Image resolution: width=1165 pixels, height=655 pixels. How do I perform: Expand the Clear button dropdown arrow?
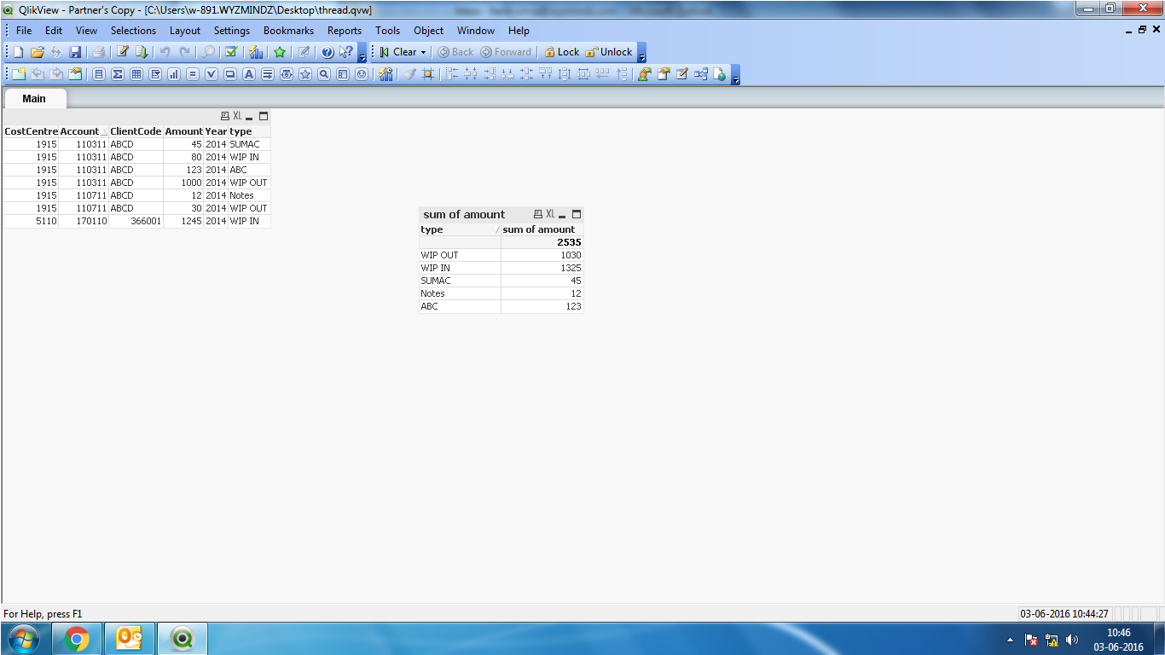(423, 52)
